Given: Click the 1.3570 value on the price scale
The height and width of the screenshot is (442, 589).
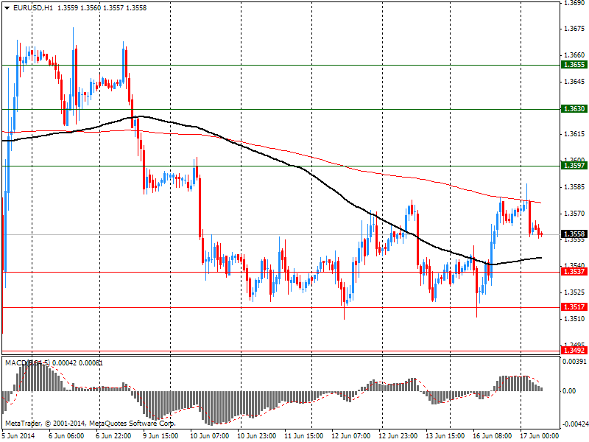Looking at the screenshot, I should point(574,214).
